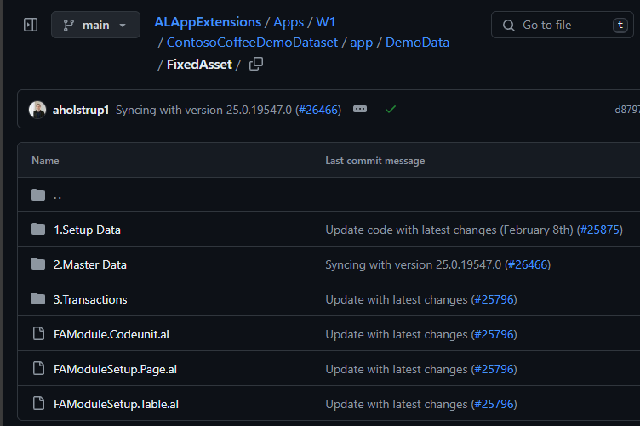The width and height of the screenshot is (640, 426).
Task: Open the 2.Master Data row's Syncing commit message
Action: click(x=413, y=265)
